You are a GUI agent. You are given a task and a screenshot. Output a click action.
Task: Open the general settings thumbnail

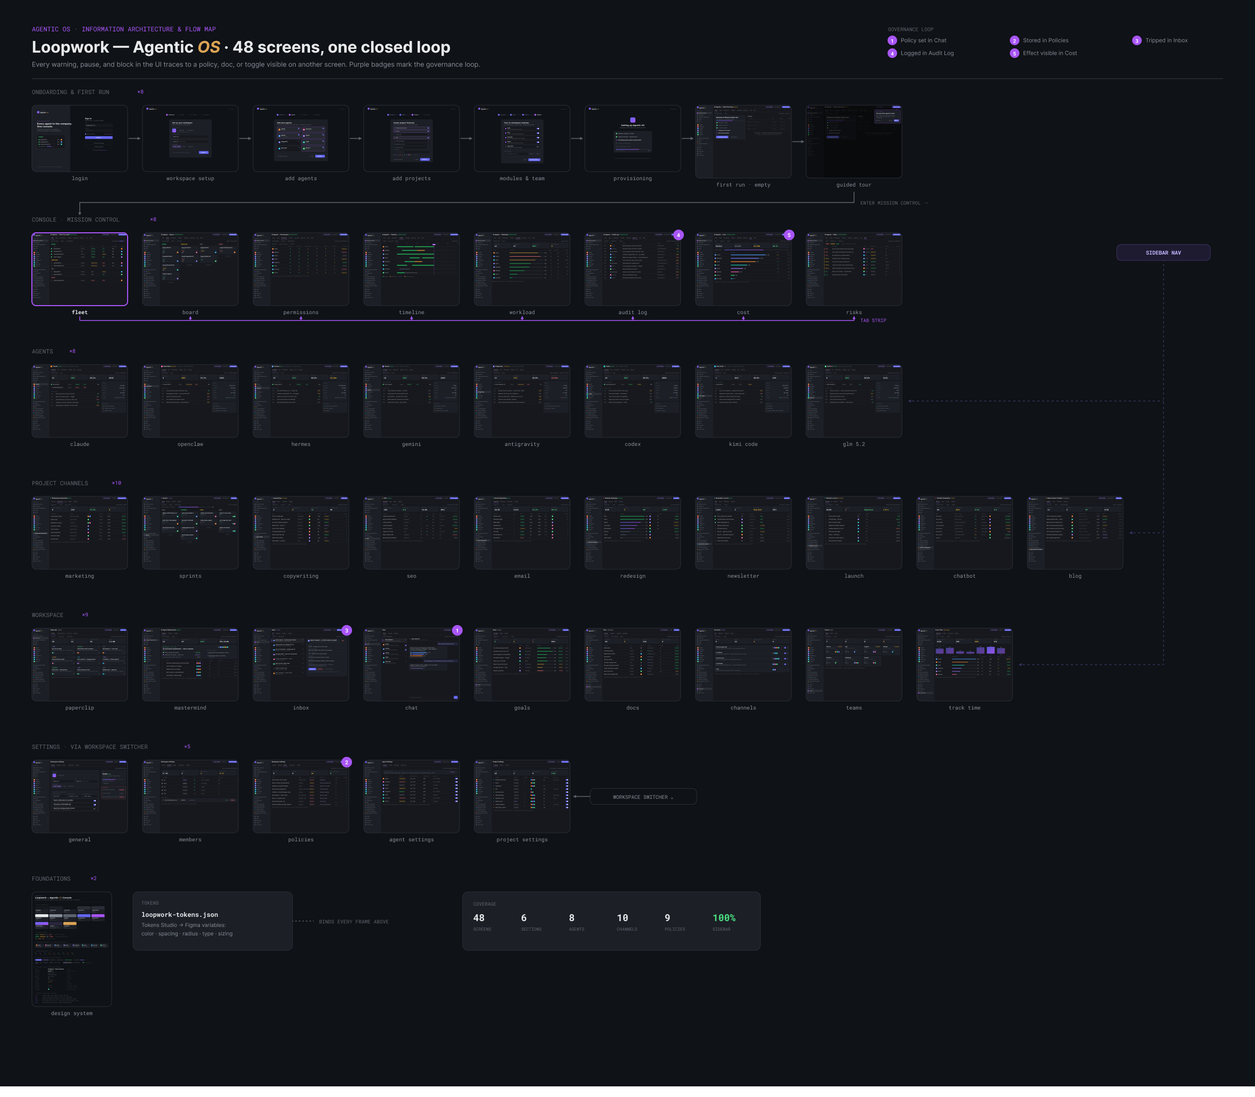pos(80,796)
